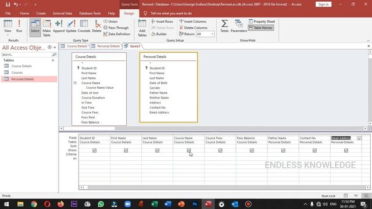372x209 pixels.
Task: Select the Courses table in navigation pane
Action: (17, 73)
